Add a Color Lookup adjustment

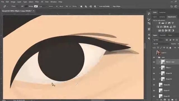[174, 27]
